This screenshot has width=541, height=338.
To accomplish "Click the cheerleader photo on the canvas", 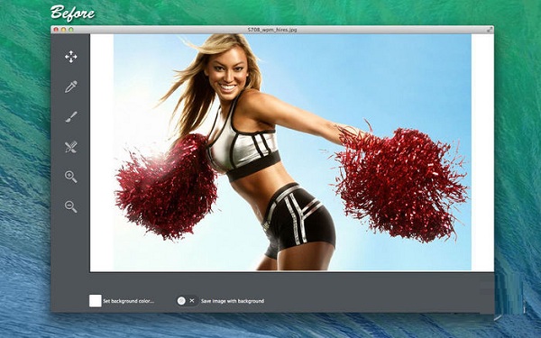I will click(x=292, y=152).
